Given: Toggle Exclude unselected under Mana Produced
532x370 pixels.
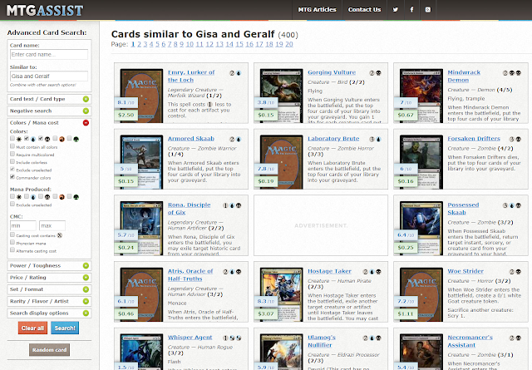Looking at the screenshot, I should click(12, 204).
